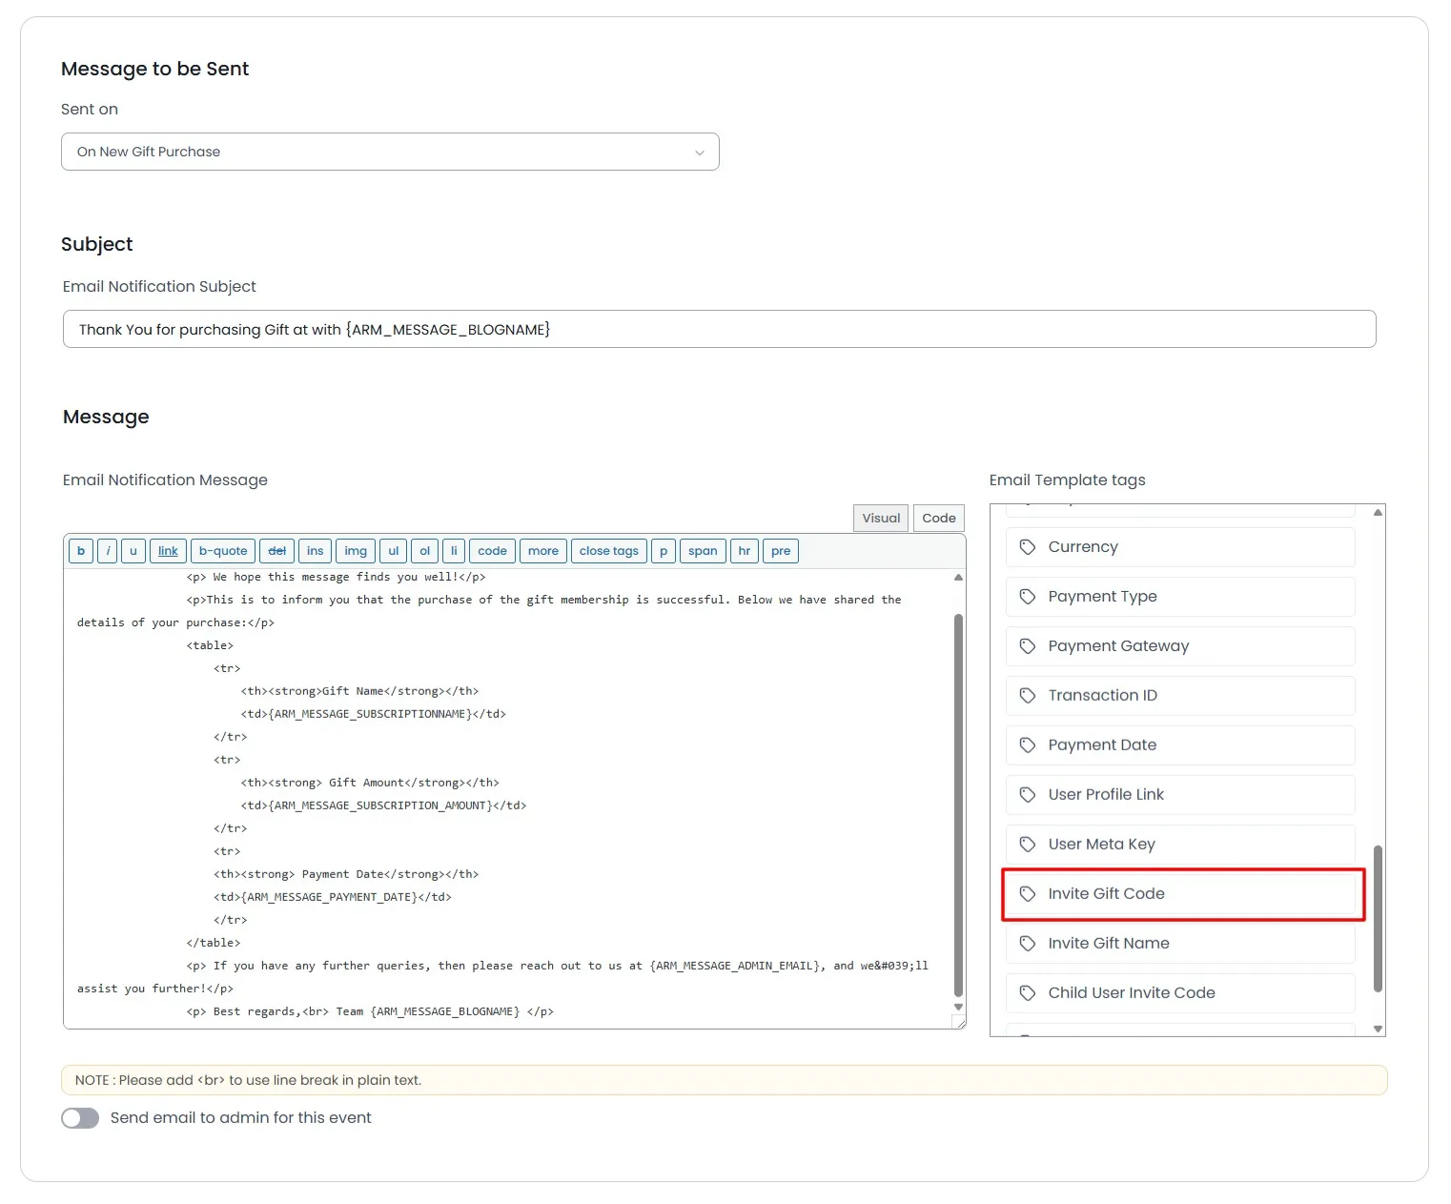1451x1204 pixels.
Task: Insert a link using link button
Action: [168, 551]
